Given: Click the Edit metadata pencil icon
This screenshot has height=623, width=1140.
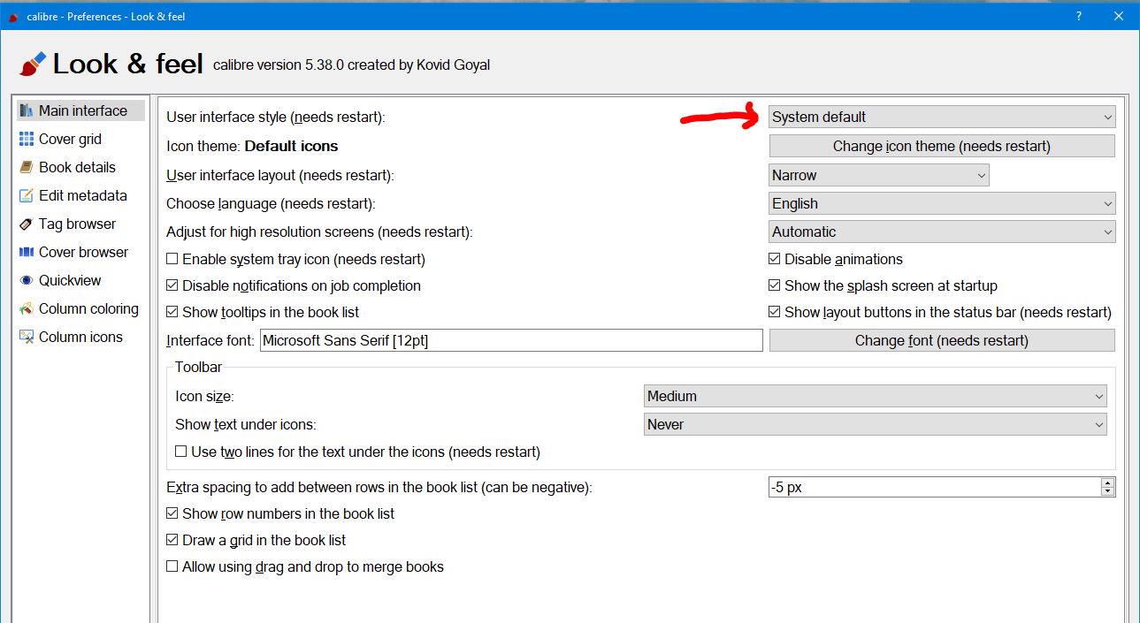Looking at the screenshot, I should 27,195.
